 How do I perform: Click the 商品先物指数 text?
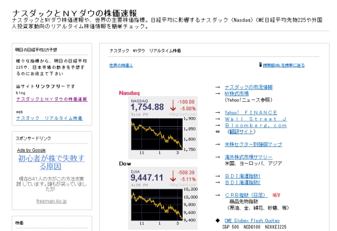tap(243, 202)
